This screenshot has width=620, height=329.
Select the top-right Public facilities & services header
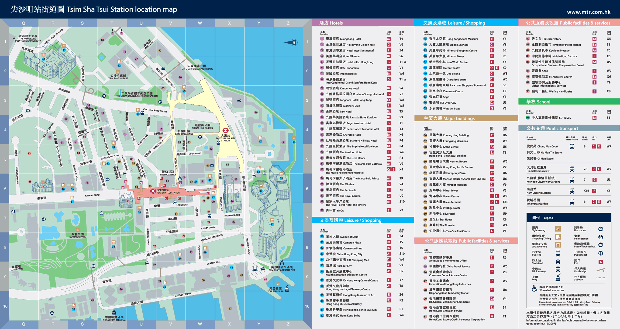pyautogui.click(x=569, y=23)
